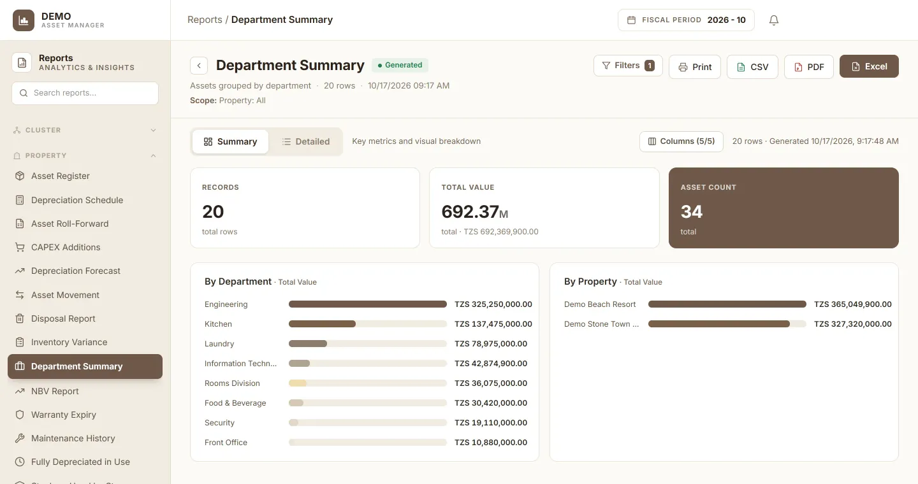Switch to the Summary tab

230,141
